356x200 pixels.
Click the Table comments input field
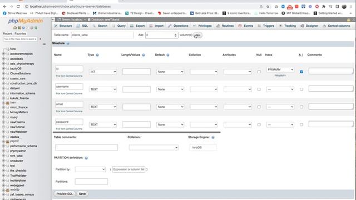click(87, 147)
